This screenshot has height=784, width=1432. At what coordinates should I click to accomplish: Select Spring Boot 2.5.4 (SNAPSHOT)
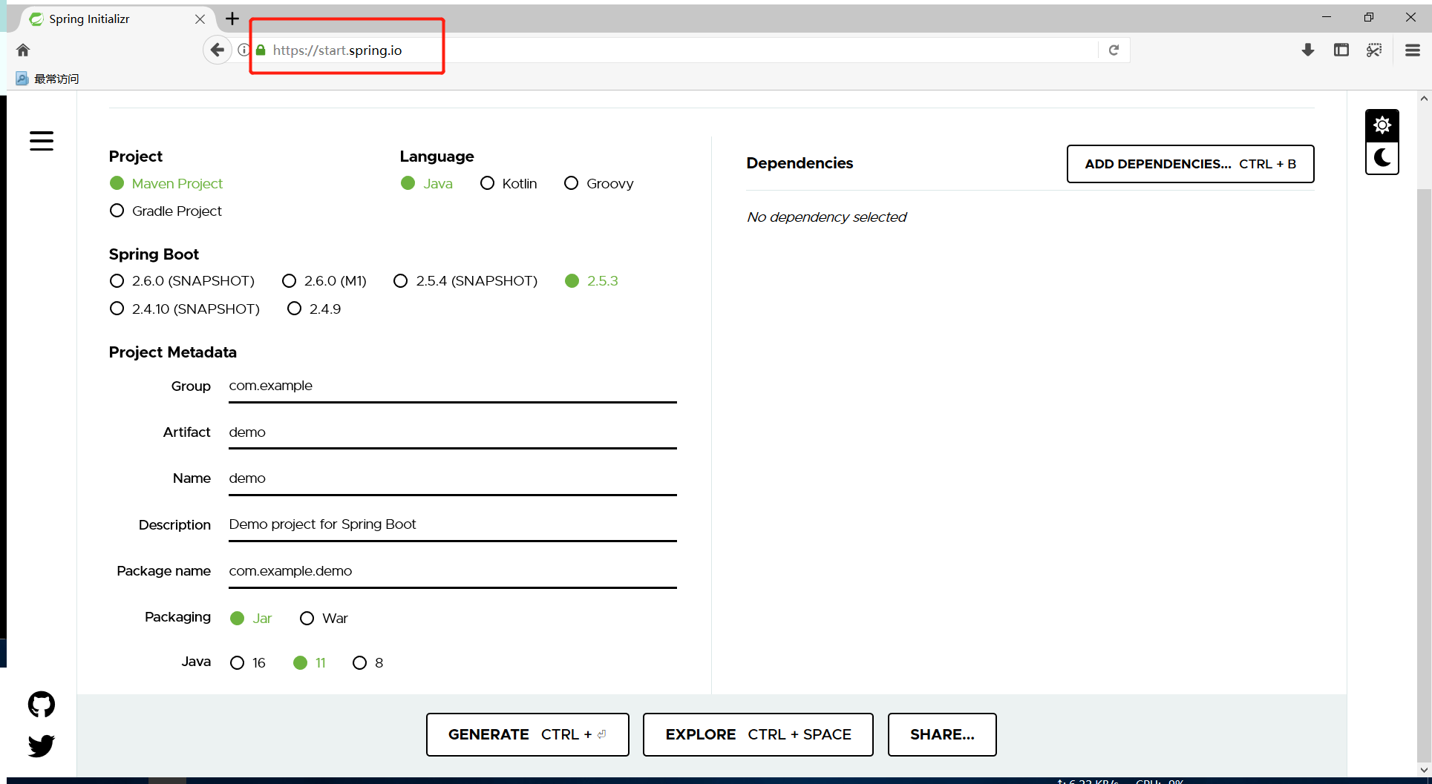(x=465, y=281)
